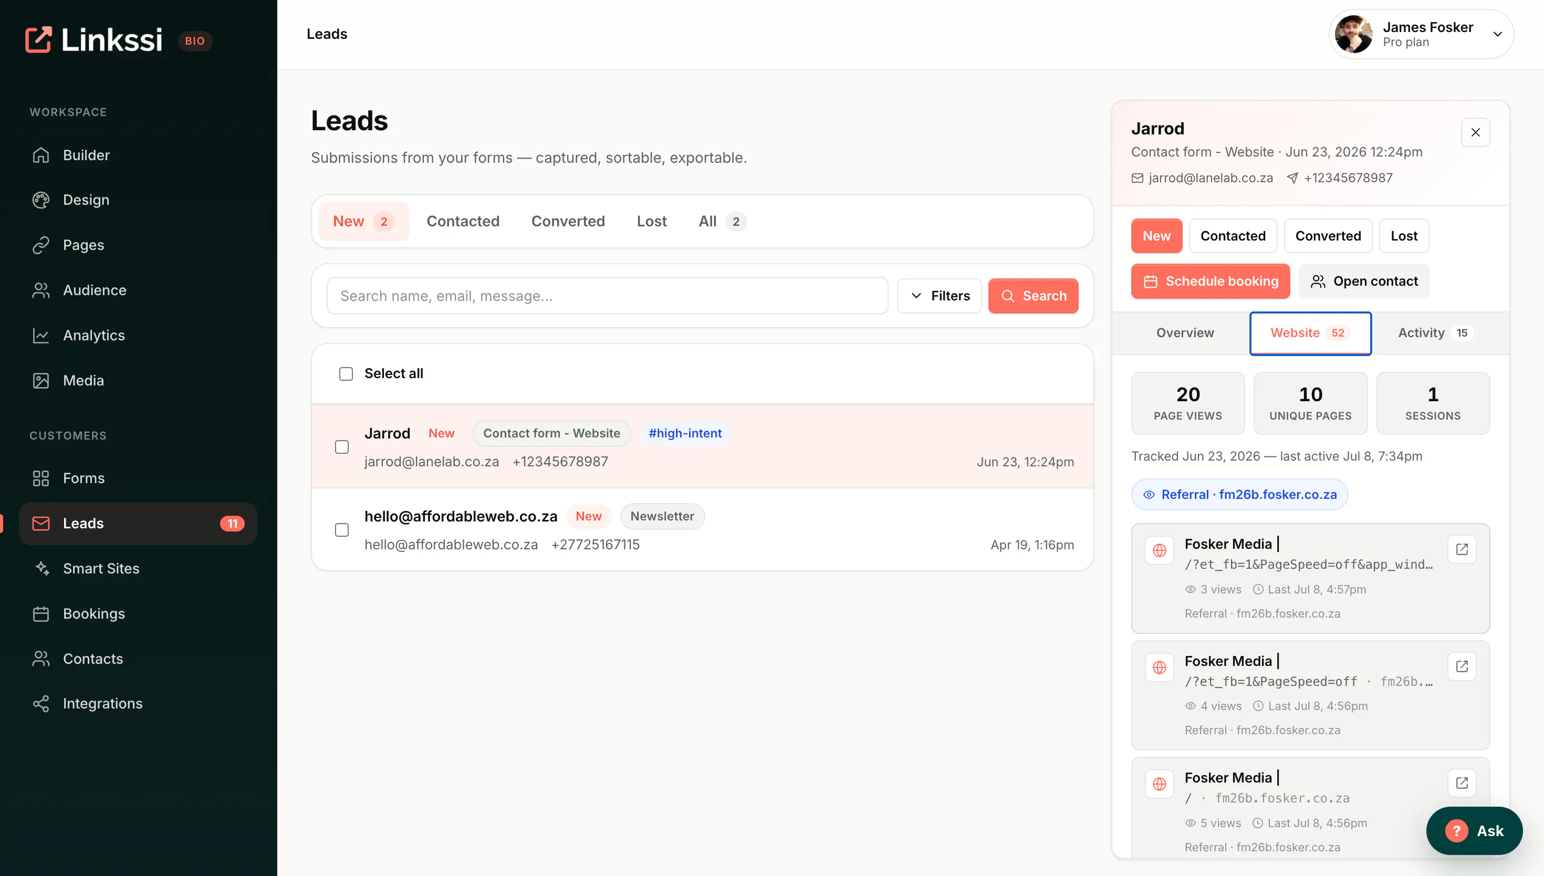This screenshot has width=1544, height=876.
Task: Click James Fosker's profile avatar
Action: coord(1353,34)
